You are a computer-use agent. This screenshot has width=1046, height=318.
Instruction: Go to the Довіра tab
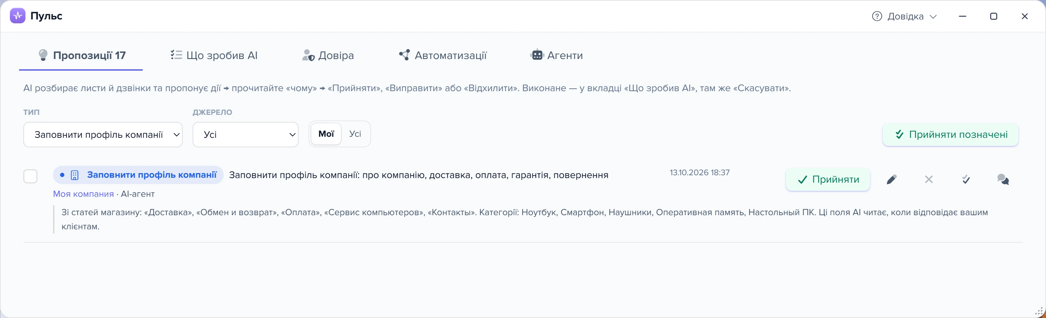328,55
